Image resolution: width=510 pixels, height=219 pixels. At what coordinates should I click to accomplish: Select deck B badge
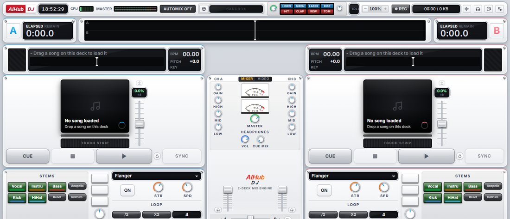point(497,31)
